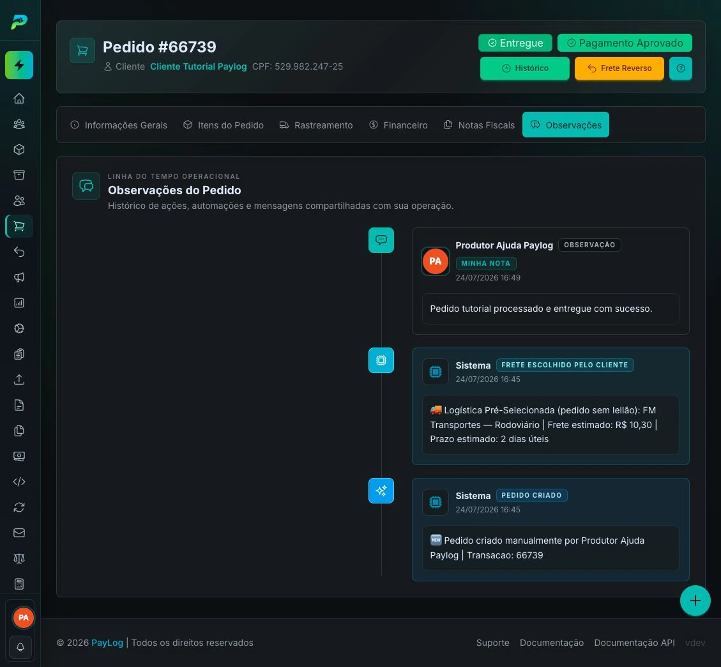Open the Rastreamento tab
This screenshot has width=721, height=667.
click(316, 125)
